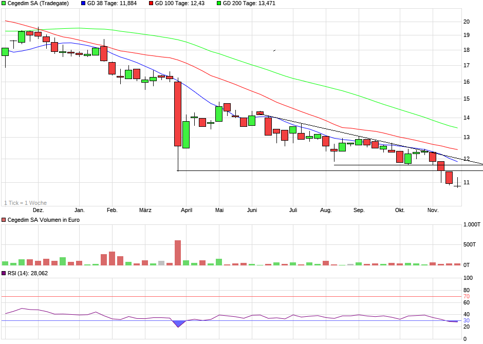Click the blue oversold RSI dip near April
Image resolution: width=483 pixels, height=344 pixels.
pyautogui.click(x=178, y=323)
